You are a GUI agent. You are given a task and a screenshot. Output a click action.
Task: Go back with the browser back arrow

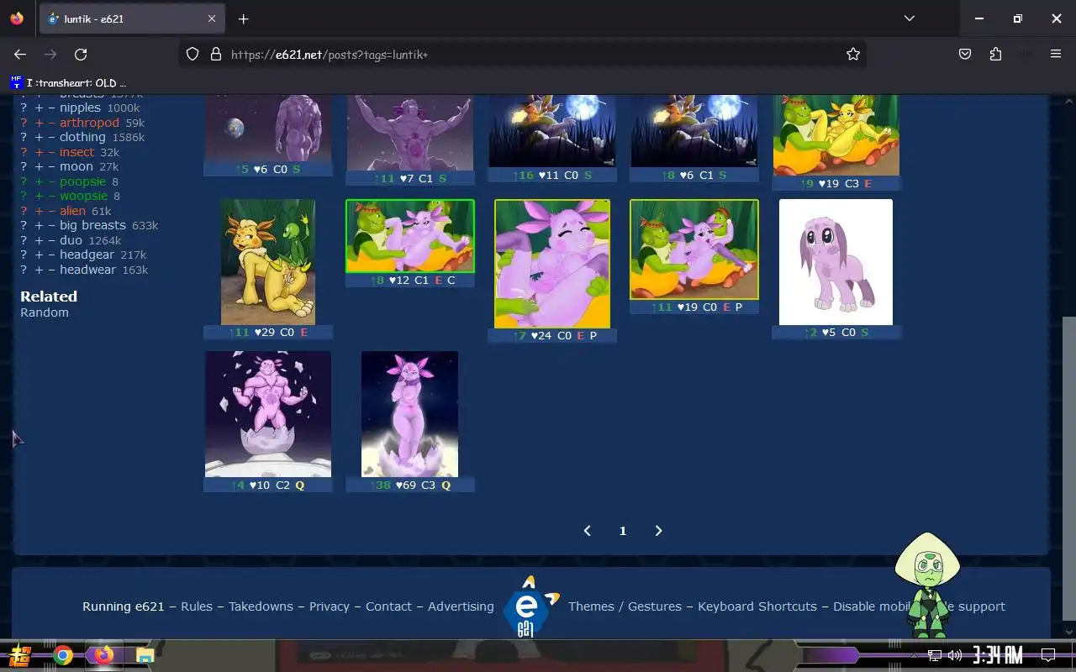20,54
